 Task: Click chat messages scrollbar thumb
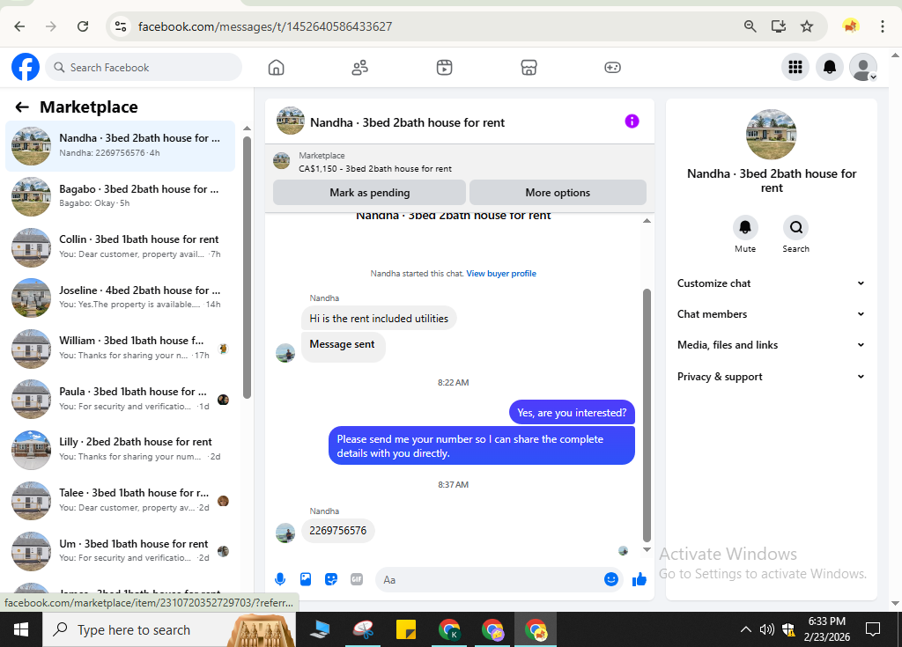coord(647,415)
